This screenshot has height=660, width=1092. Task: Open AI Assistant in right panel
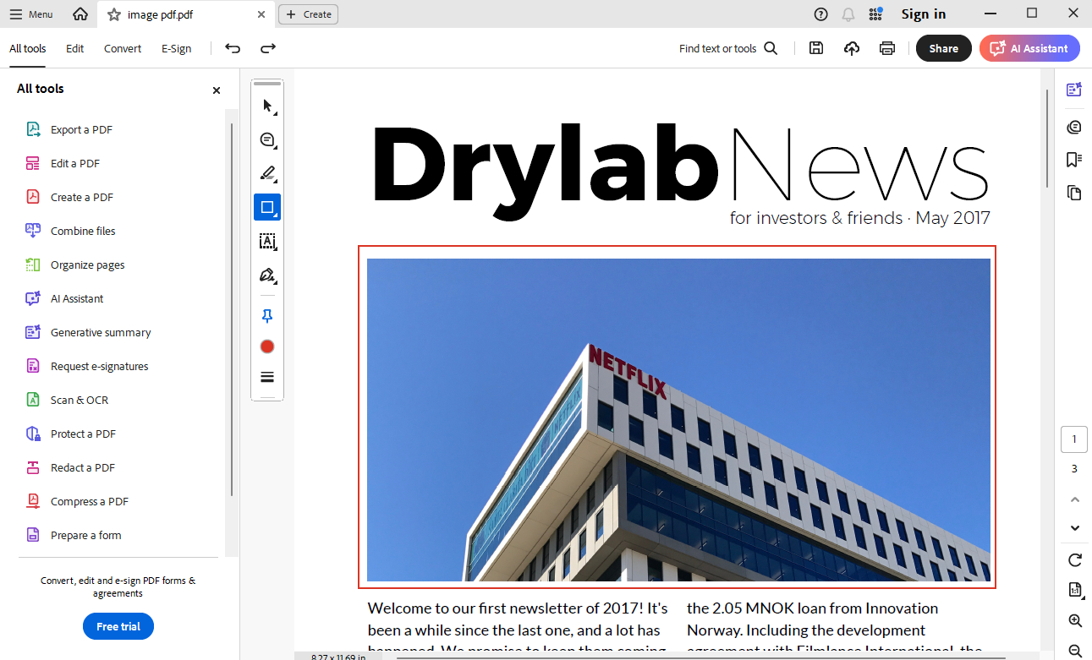point(1074,90)
